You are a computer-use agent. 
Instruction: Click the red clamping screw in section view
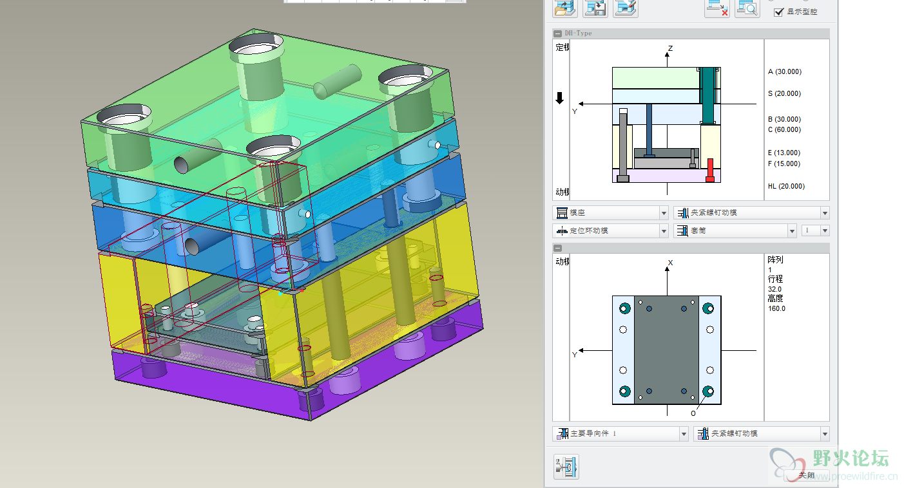(x=710, y=170)
